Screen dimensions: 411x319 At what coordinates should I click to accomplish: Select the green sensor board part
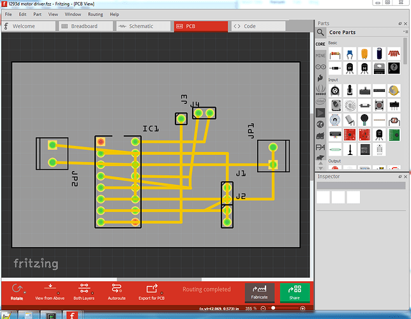pos(394,135)
